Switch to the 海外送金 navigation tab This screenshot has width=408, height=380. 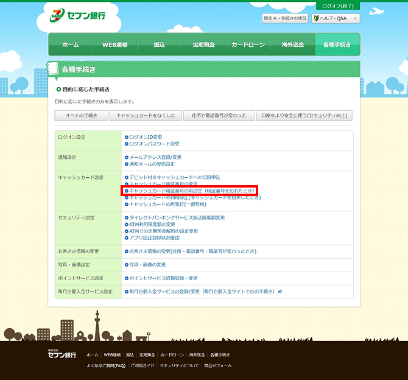[293, 45]
